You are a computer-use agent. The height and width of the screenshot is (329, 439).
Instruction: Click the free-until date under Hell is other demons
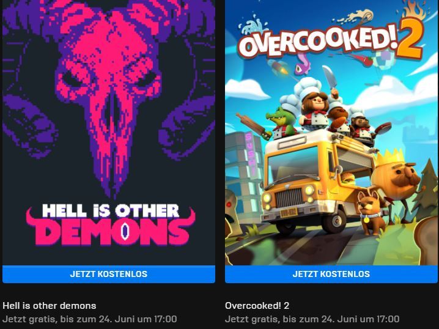[90, 319]
